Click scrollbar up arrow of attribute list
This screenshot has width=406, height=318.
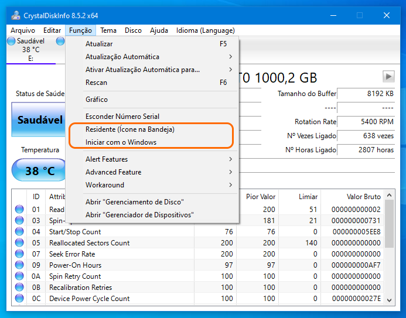[389, 195]
